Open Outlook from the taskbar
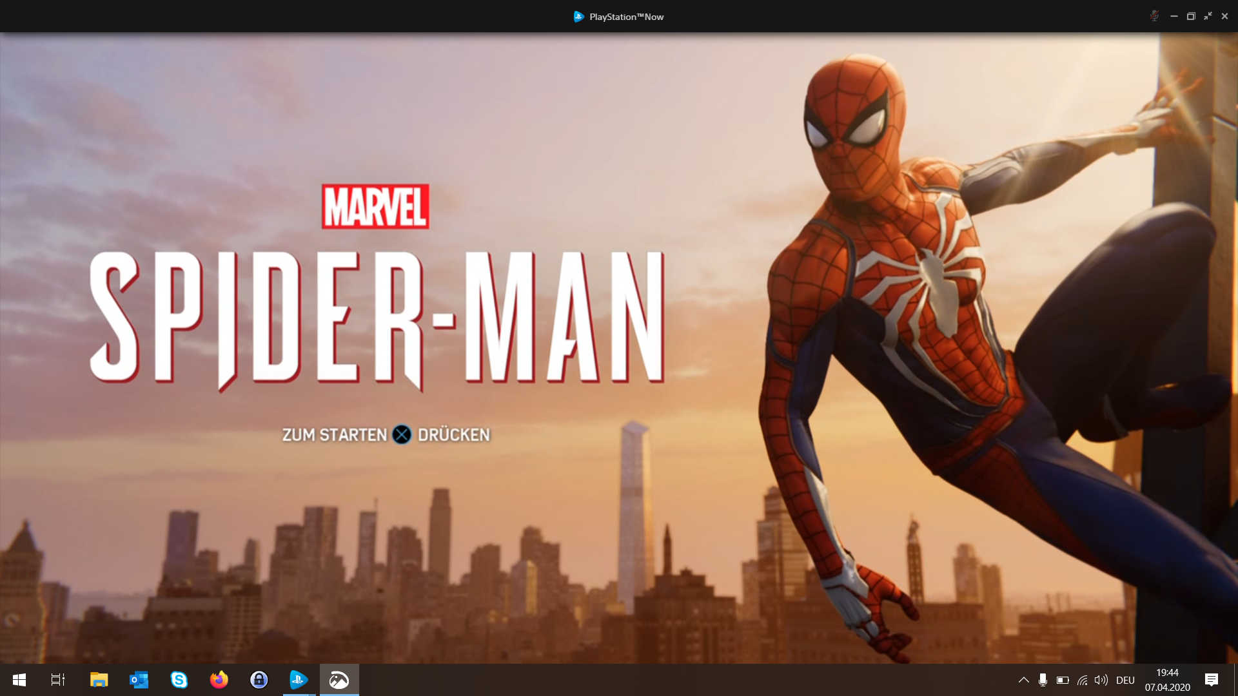The width and height of the screenshot is (1238, 696). 139,679
